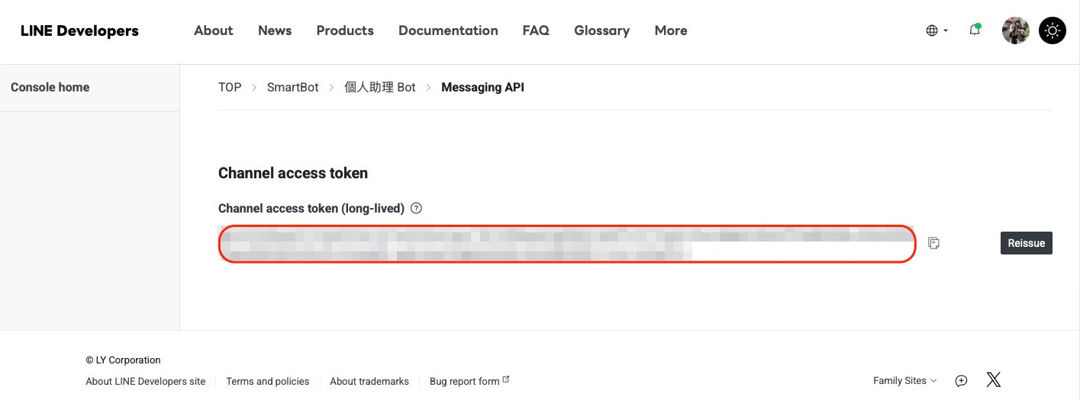Toggle the light/dark theme sun button
The image size is (1080, 400).
click(1053, 30)
